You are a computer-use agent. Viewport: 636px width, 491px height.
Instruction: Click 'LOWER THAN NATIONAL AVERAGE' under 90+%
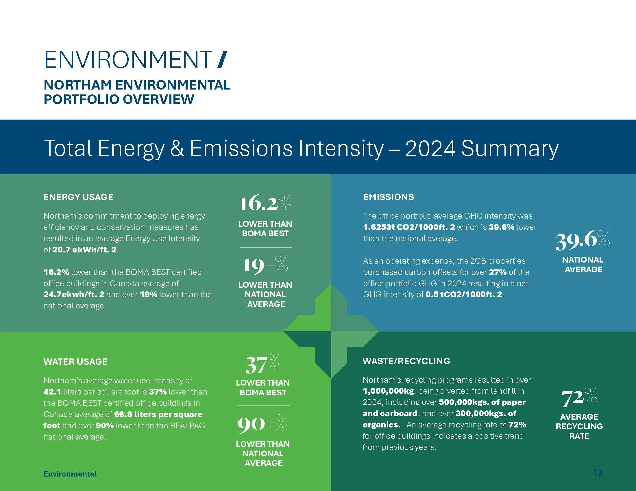click(263, 453)
